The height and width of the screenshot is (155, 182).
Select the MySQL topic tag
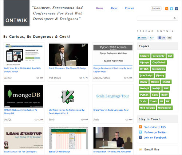point(166,82)
